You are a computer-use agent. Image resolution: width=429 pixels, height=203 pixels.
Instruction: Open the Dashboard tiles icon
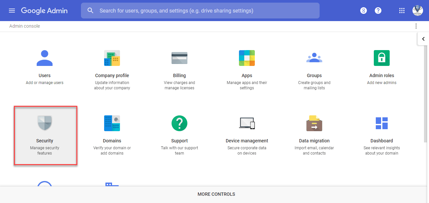tap(382, 123)
